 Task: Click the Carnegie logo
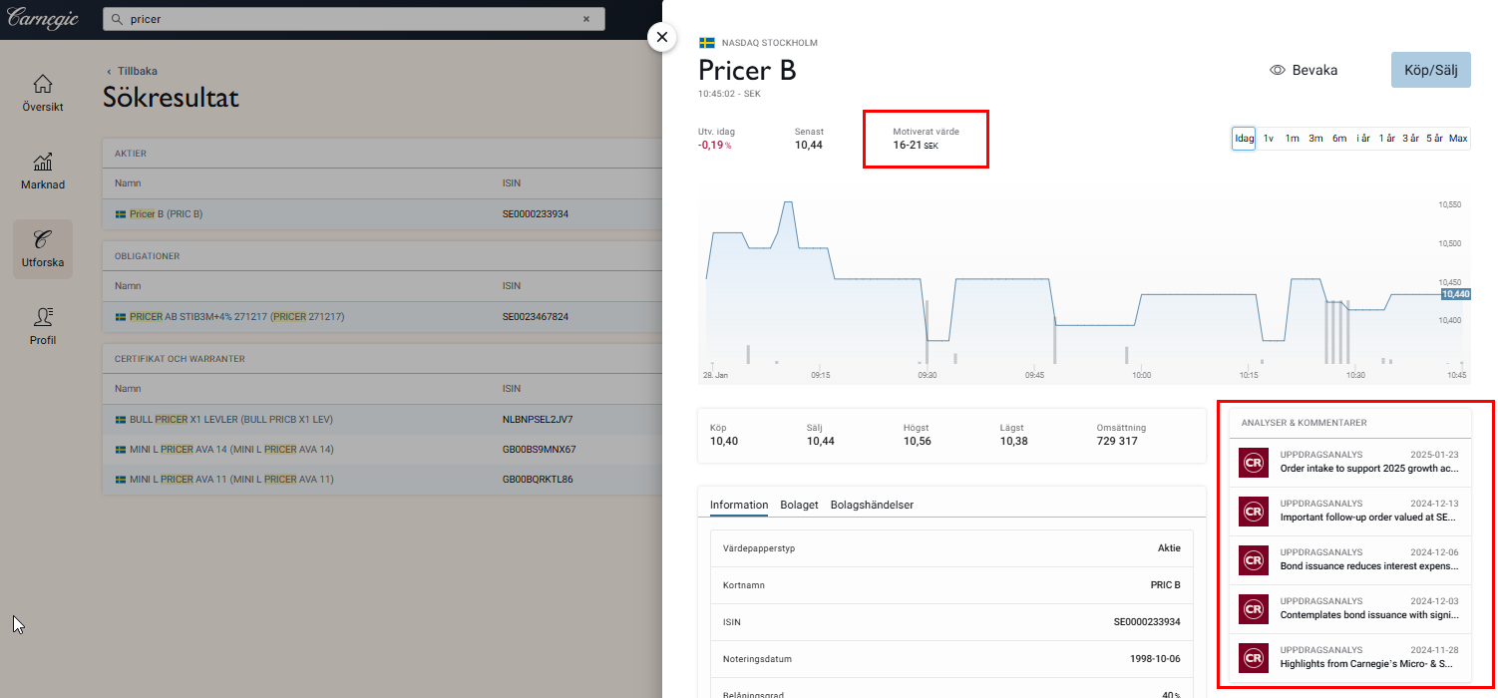[x=43, y=18]
